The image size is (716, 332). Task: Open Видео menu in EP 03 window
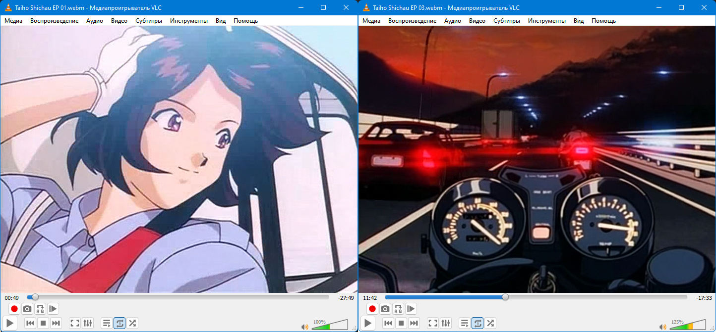click(477, 21)
